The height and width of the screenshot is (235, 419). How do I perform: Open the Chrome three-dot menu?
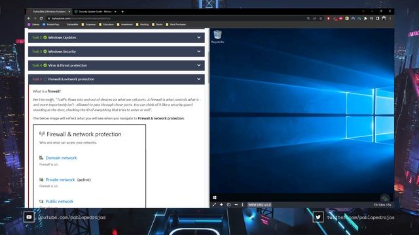[390, 18]
